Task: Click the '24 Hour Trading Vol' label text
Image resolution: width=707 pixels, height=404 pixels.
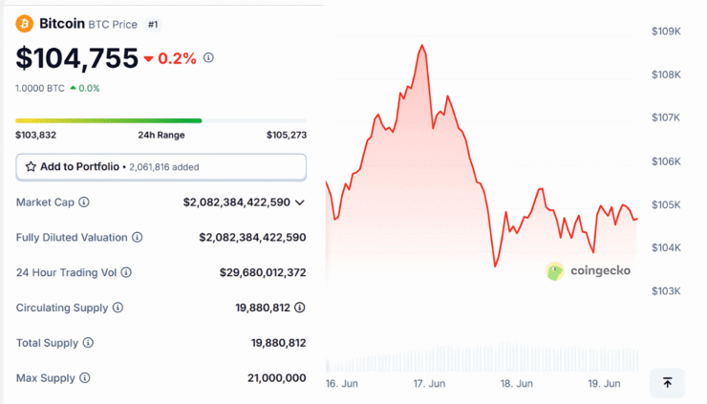Action: pos(66,272)
